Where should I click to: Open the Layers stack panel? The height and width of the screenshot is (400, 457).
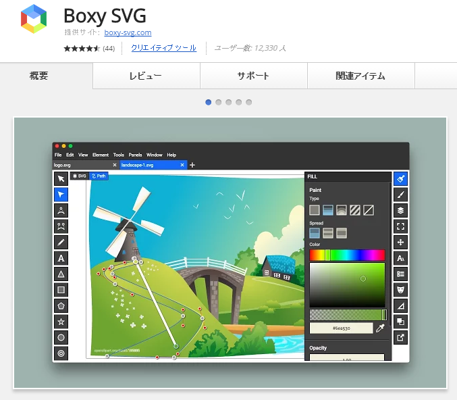coord(400,210)
